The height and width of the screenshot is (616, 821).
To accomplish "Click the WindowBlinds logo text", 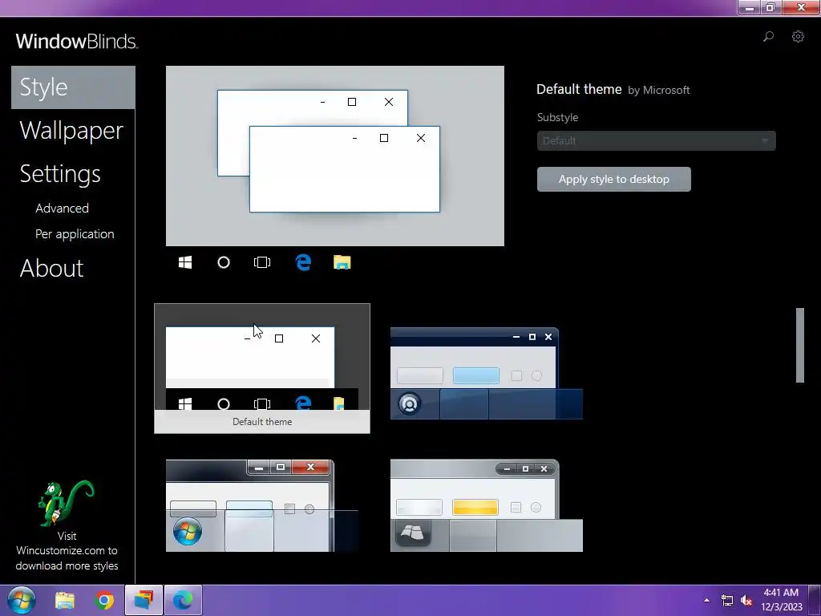I will pos(76,41).
